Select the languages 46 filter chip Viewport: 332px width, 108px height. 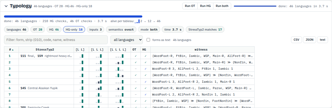coord(16,30)
